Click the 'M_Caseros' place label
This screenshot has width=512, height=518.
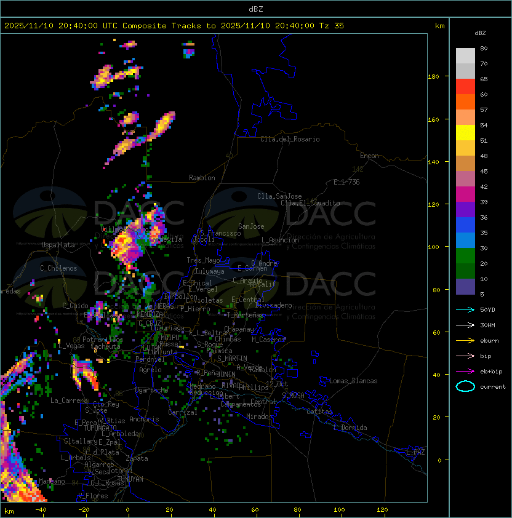click(x=268, y=340)
